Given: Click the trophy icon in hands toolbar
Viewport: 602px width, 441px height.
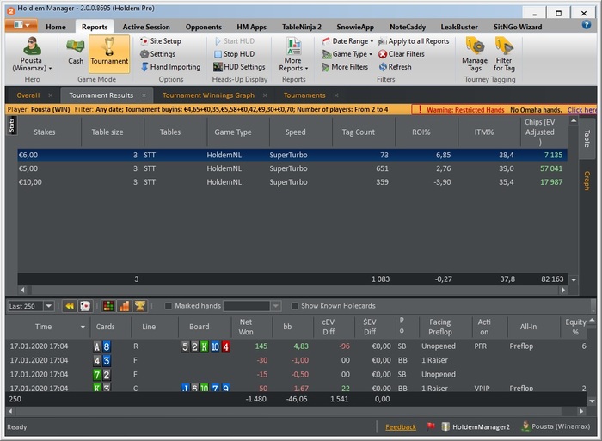Looking at the screenshot, I should click(140, 306).
